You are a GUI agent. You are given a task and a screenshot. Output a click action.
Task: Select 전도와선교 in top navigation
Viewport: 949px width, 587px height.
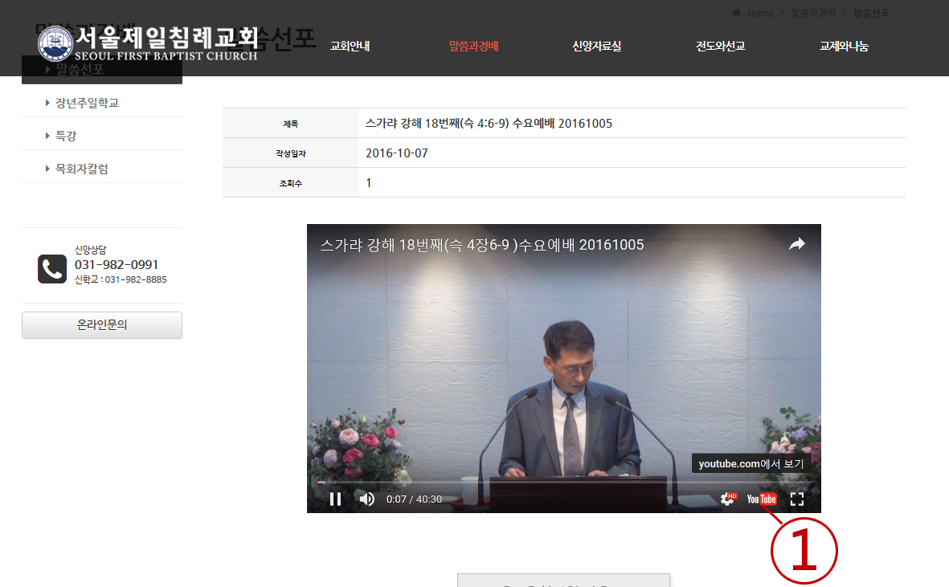(720, 46)
